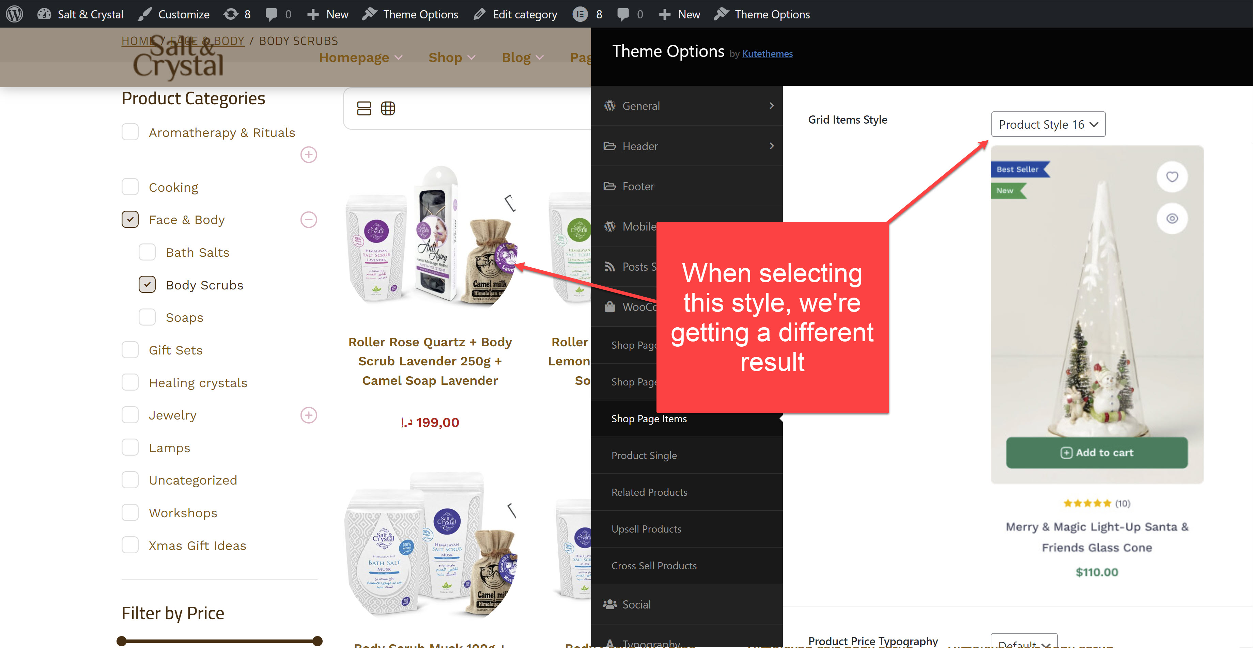Open the Salt & Crystal site dashboard

coord(81,14)
